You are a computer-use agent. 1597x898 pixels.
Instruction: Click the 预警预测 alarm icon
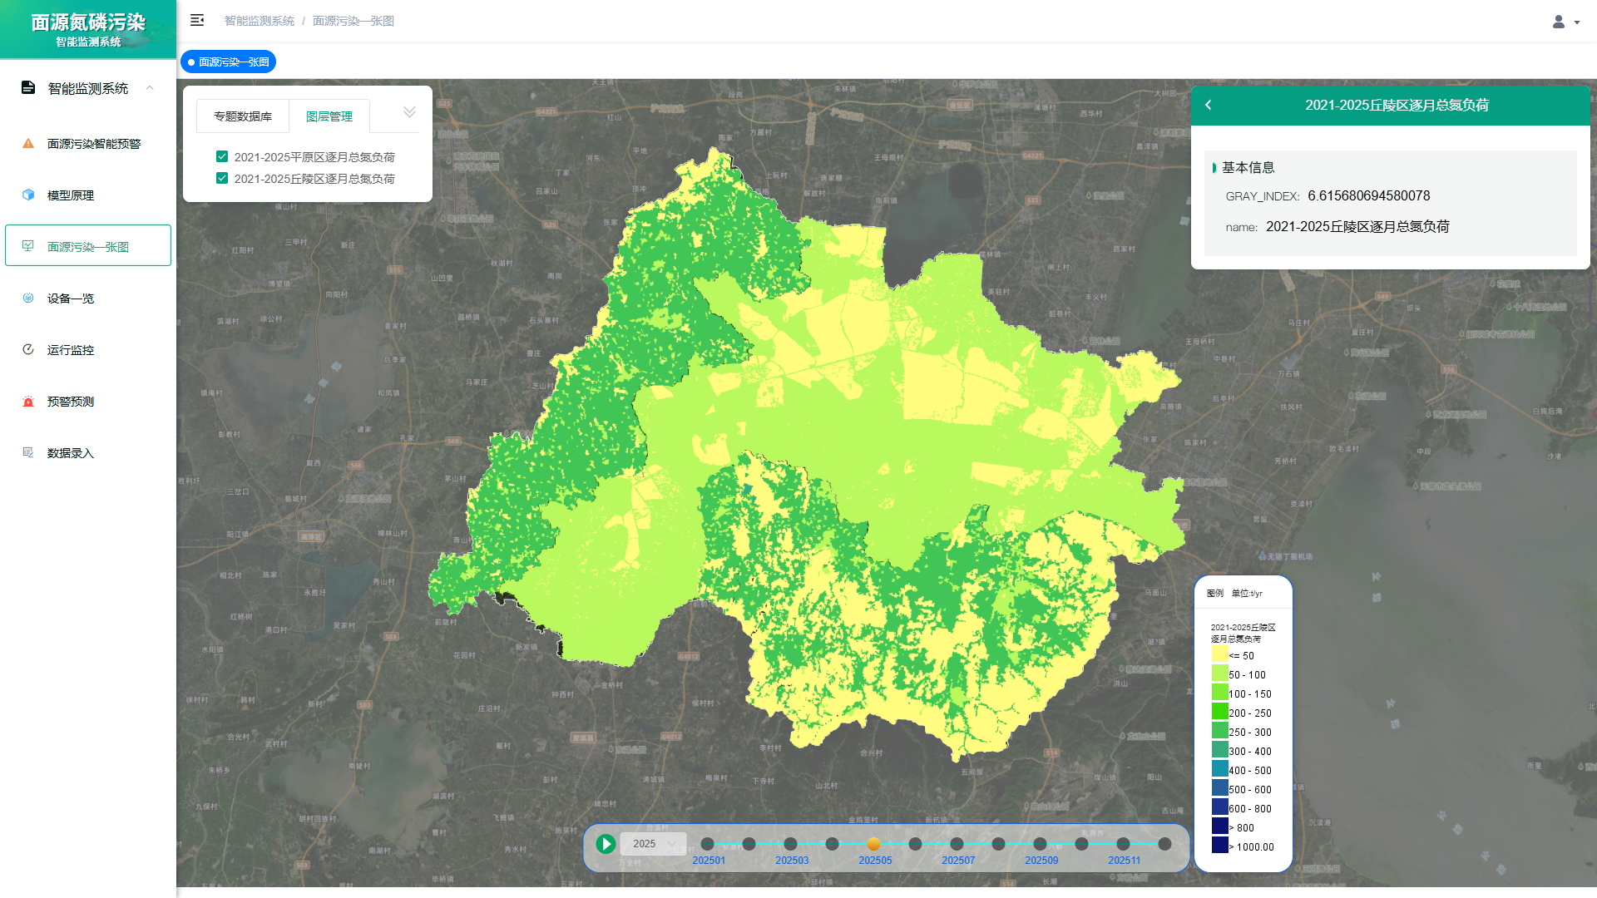point(28,401)
